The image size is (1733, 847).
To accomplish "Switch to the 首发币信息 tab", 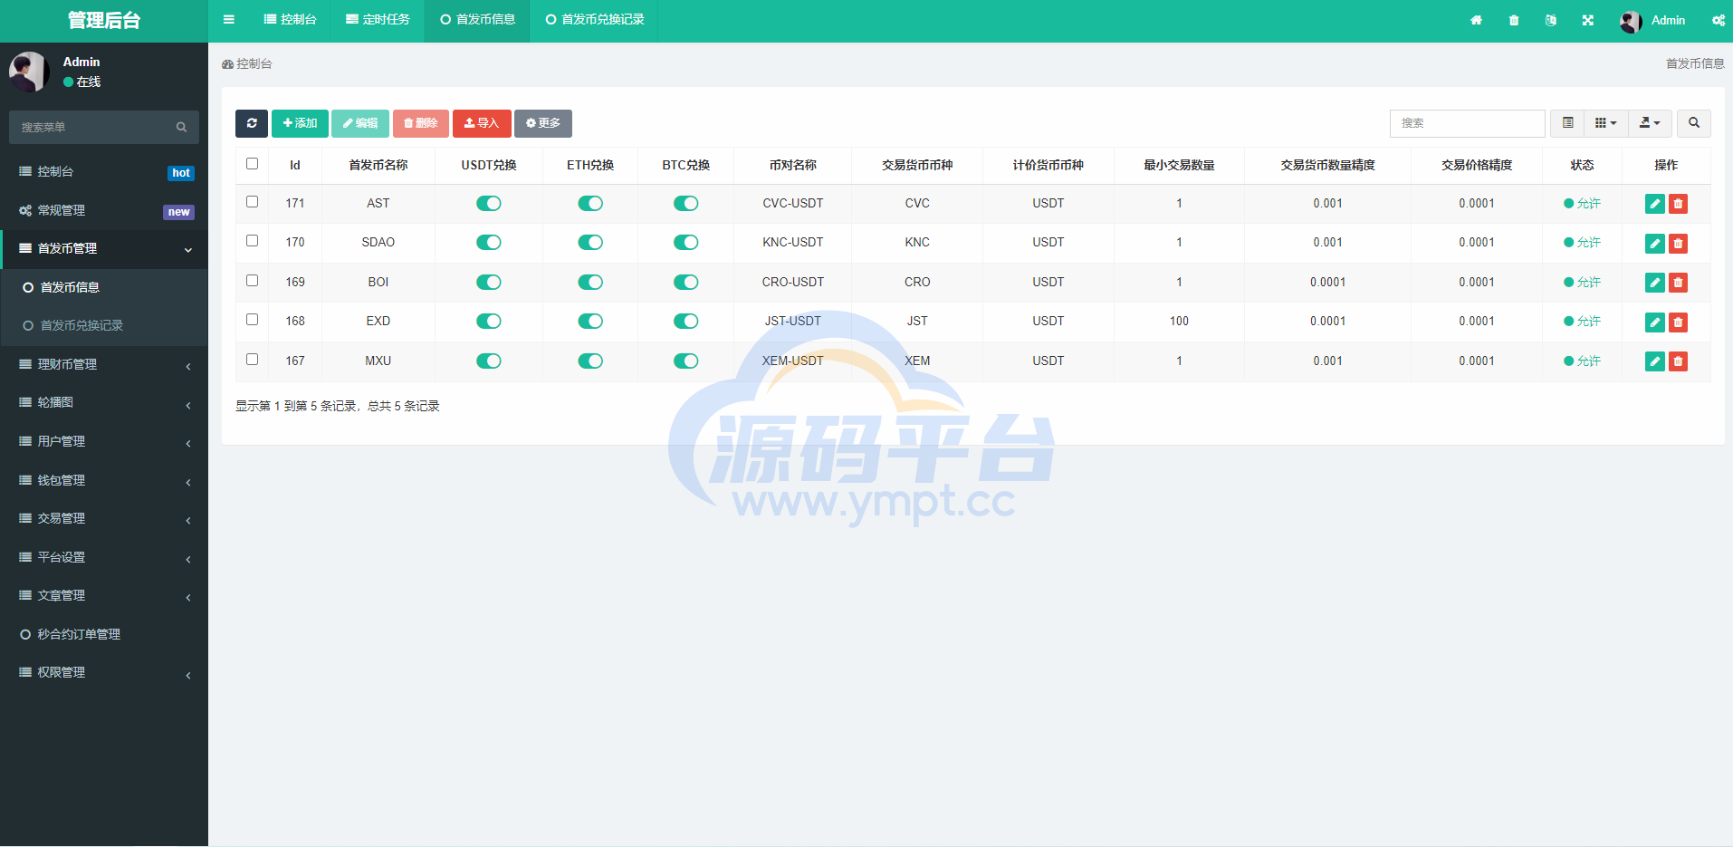I will pos(477,20).
